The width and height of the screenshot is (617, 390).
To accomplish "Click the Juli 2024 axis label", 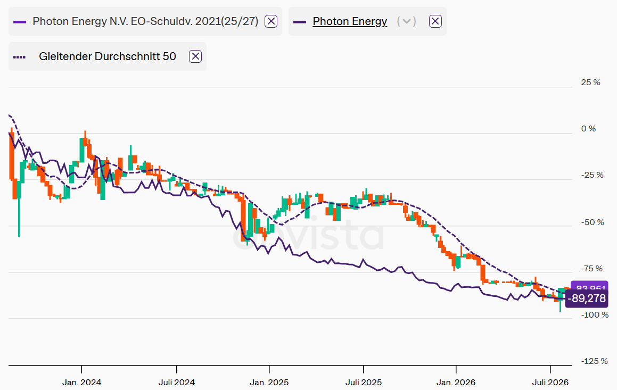I will [x=177, y=382].
